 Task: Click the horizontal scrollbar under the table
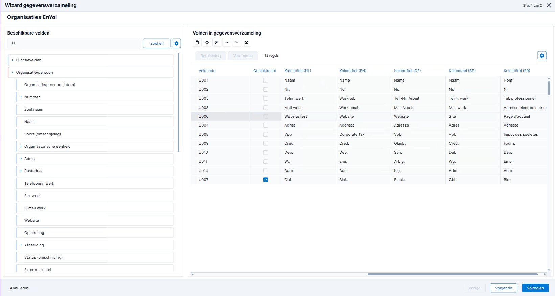tap(453, 274)
